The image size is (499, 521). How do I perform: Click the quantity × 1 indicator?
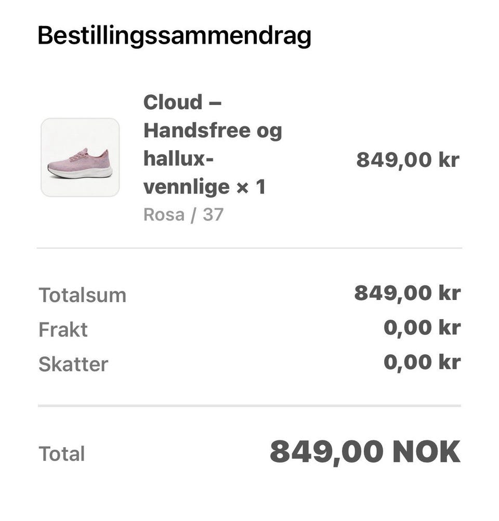[x=251, y=187]
